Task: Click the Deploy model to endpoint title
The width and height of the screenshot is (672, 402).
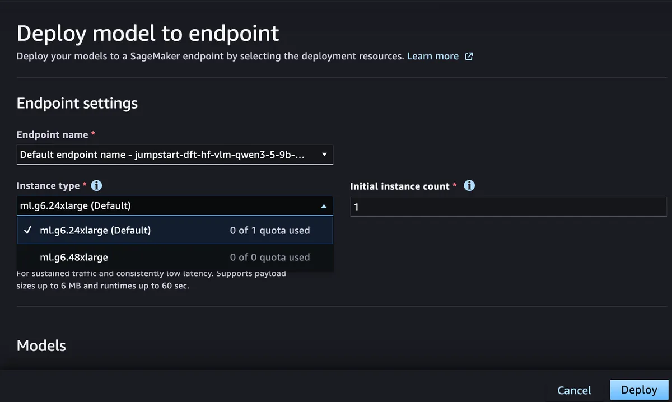Action: [148, 34]
